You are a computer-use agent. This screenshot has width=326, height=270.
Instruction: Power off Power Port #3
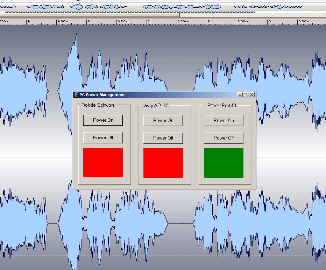click(x=224, y=138)
